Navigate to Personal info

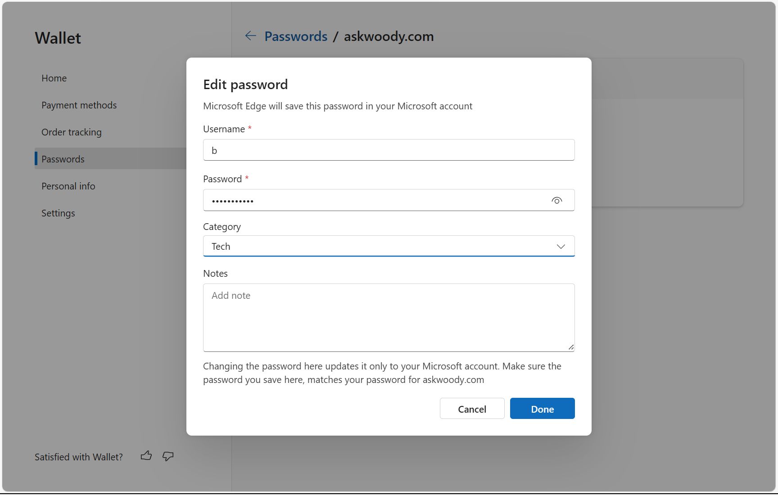coord(68,186)
